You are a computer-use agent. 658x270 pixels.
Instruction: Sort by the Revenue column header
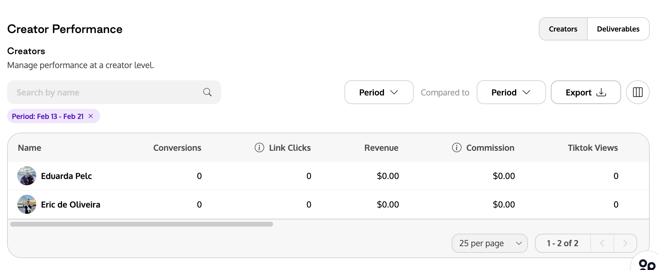(x=381, y=148)
